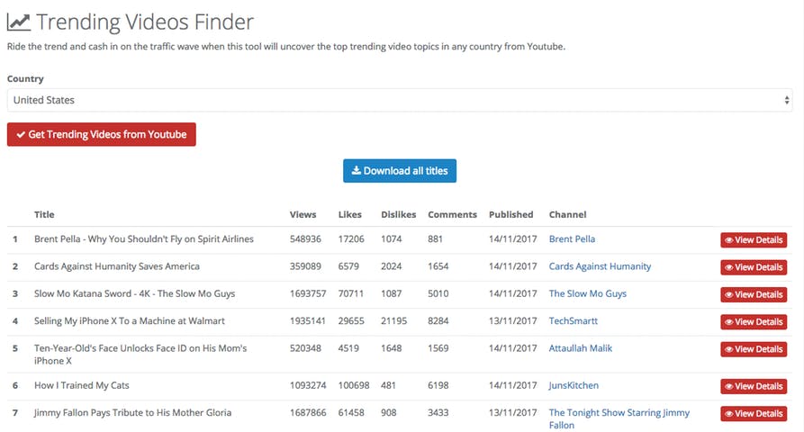Click the trending chart icon beside page title
The width and height of the screenshot is (804, 432).
point(19,22)
